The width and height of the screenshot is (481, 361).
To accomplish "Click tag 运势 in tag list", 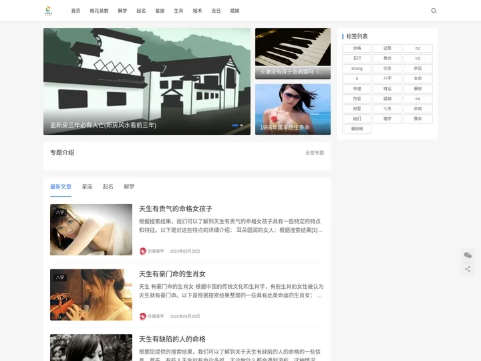I will (387, 48).
